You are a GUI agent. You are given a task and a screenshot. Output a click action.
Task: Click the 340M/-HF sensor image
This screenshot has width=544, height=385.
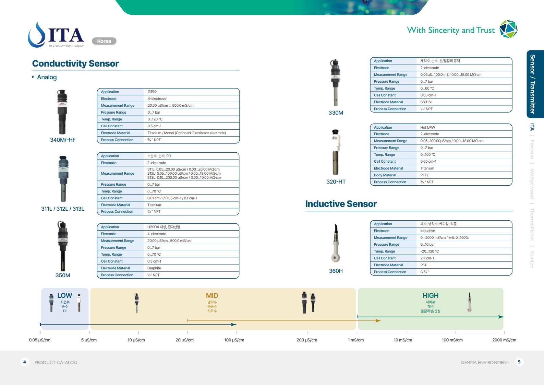(x=62, y=112)
